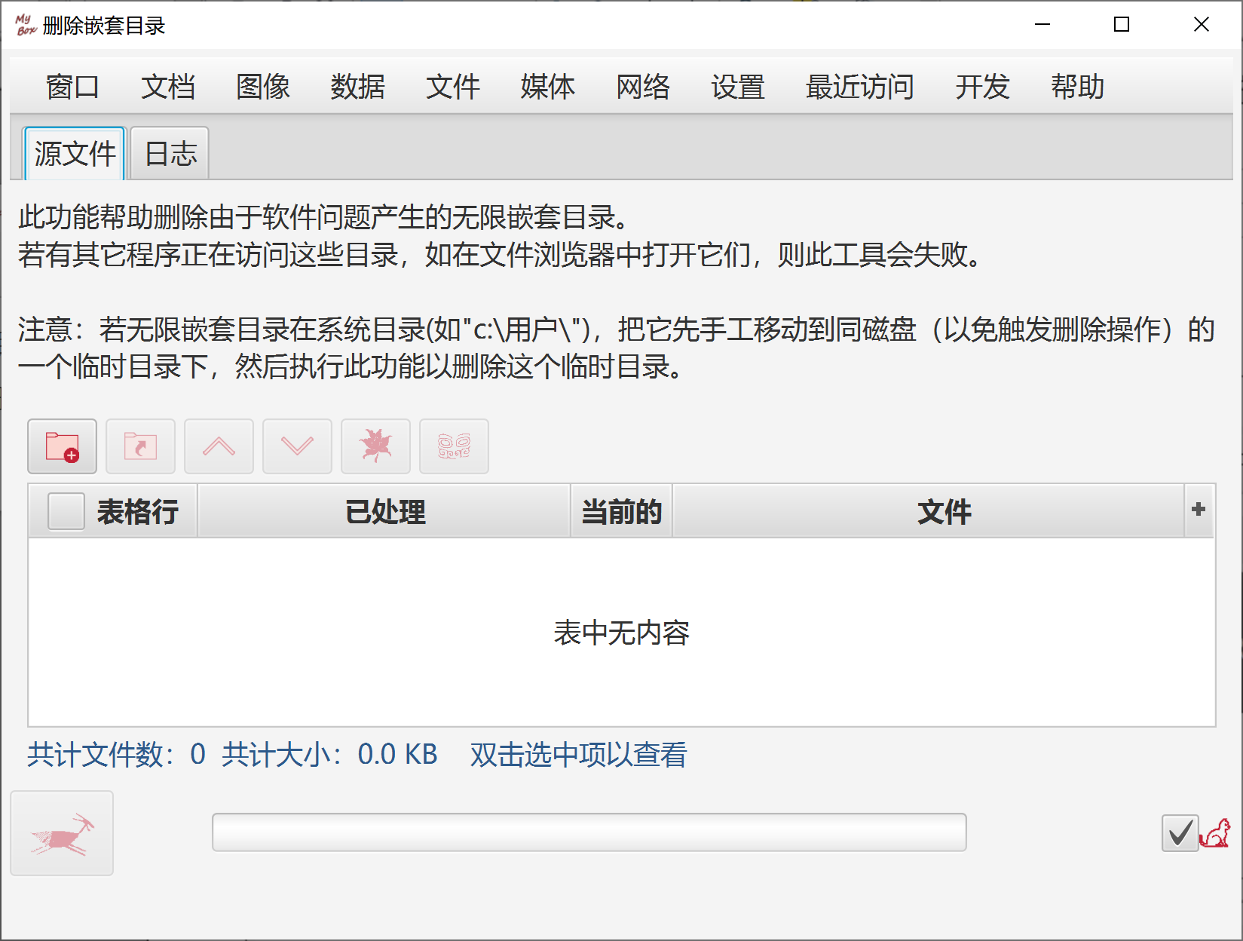Click the 双击选中项以查看 hint text
The width and height of the screenshot is (1243, 941).
tap(578, 754)
